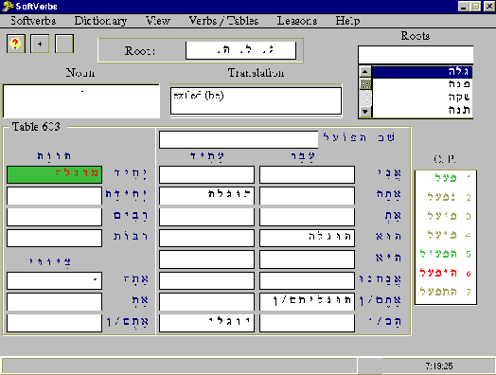Screen dimensions: 496x375
Task: Click the infinitive (שם הפועל) field
Action: [239, 139]
